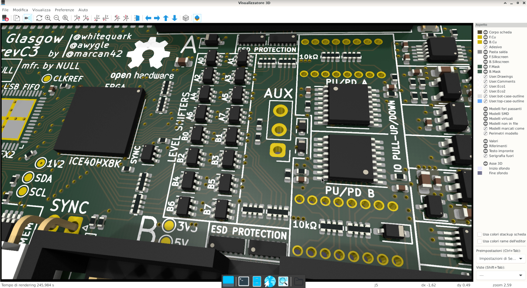Click the rendering time status text

coord(28,285)
